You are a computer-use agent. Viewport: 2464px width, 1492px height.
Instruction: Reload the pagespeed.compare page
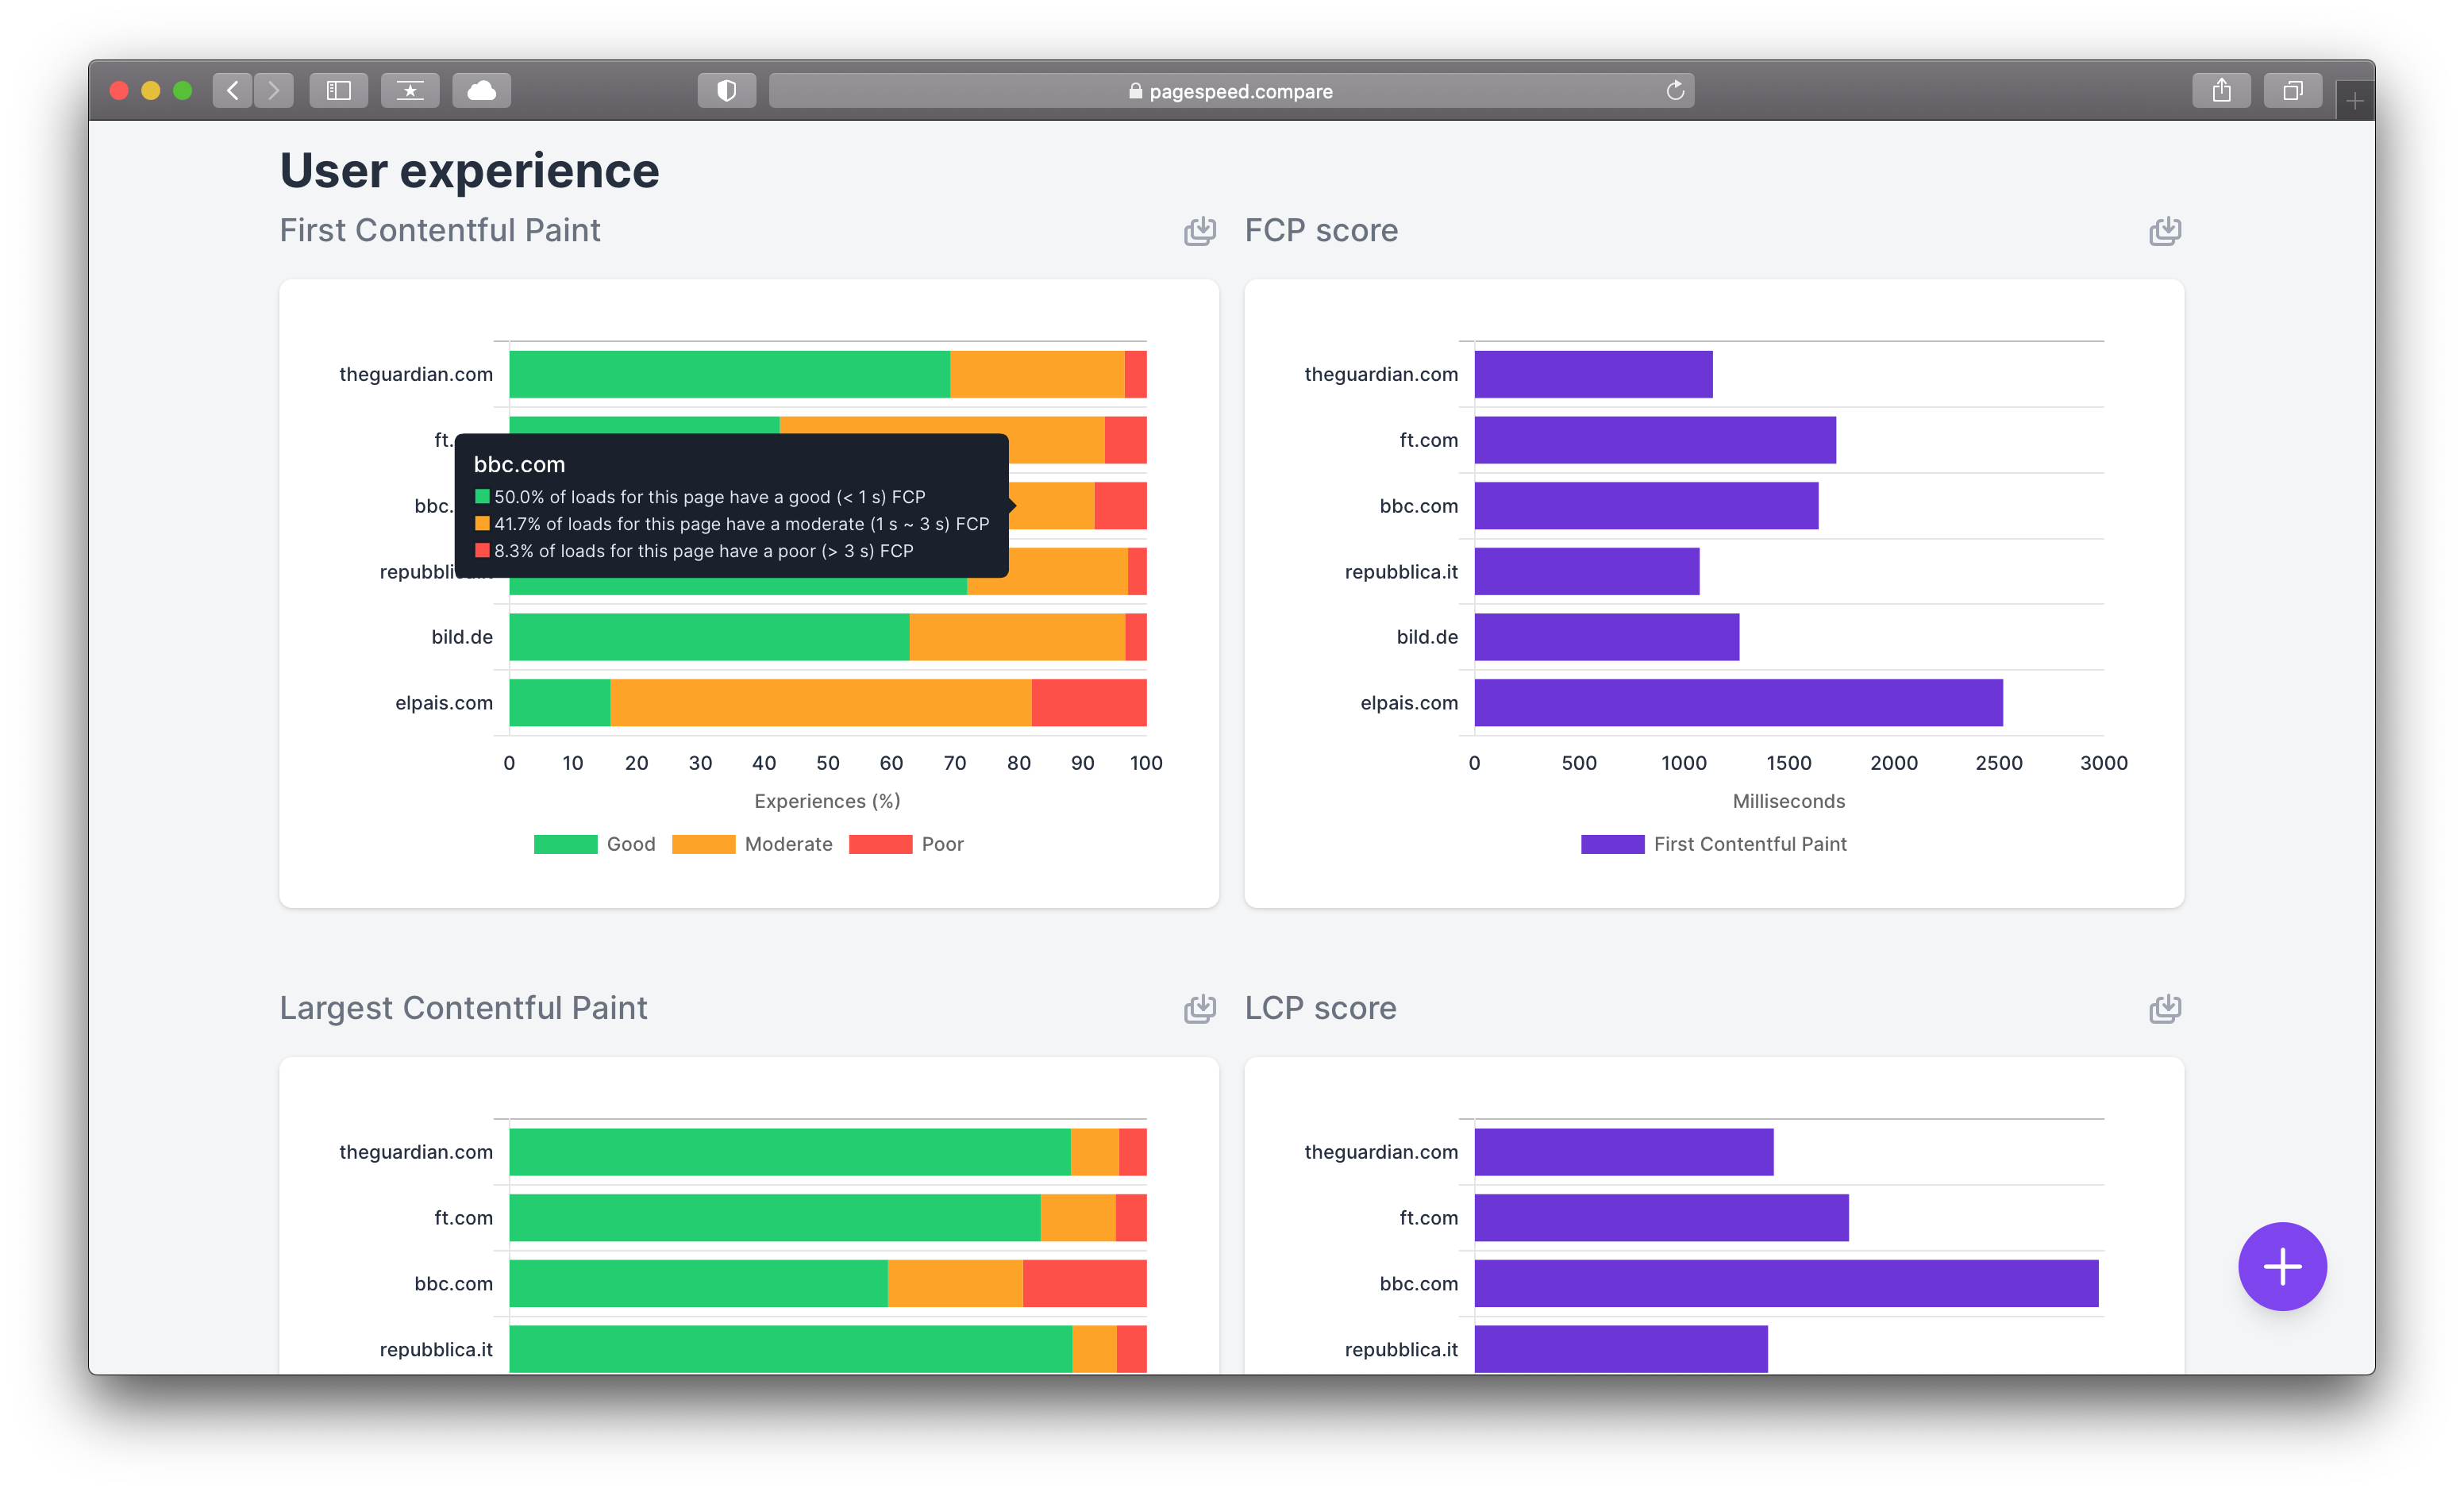1676,90
